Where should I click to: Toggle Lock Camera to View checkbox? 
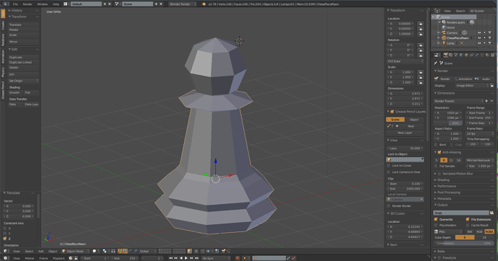(x=388, y=172)
